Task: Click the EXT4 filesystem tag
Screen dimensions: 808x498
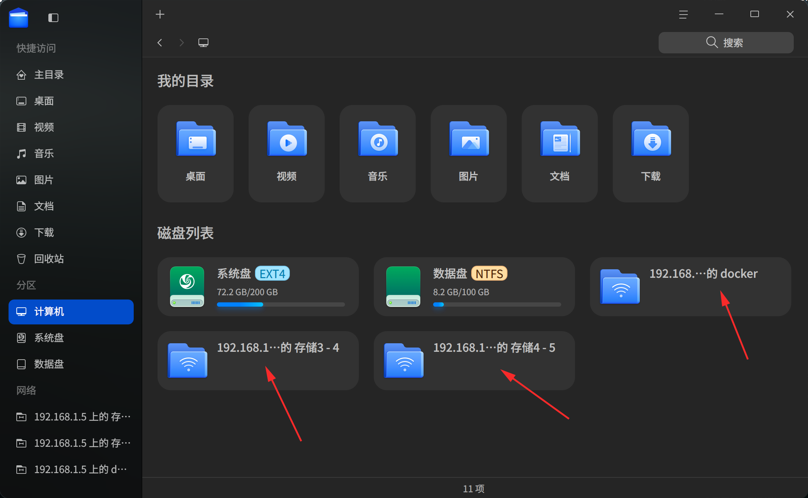Action: pos(272,274)
